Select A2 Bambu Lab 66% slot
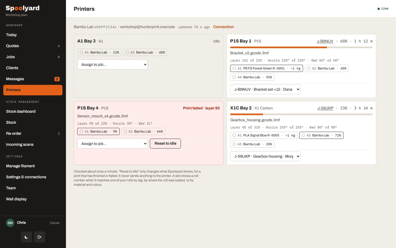396x248 pixels. coord(143,131)
